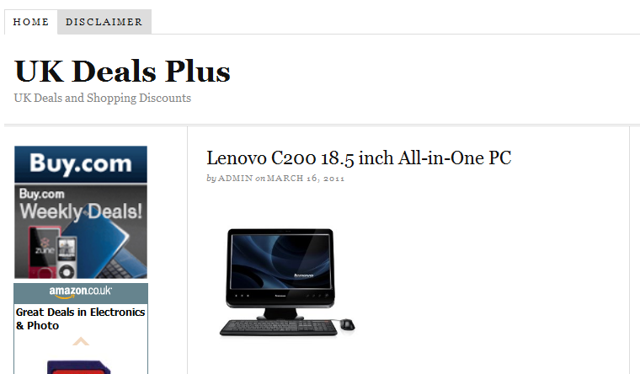Click the up arrow in the Amazon widget
The width and height of the screenshot is (640, 374).
[x=81, y=341]
